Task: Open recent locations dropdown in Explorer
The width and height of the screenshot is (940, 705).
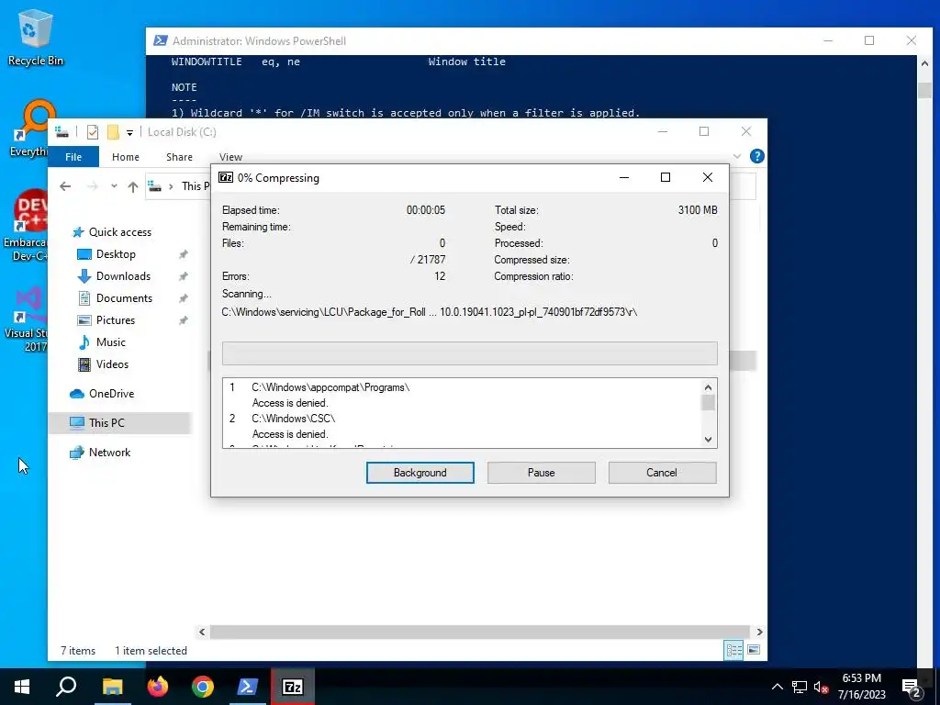Action: point(114,186)
